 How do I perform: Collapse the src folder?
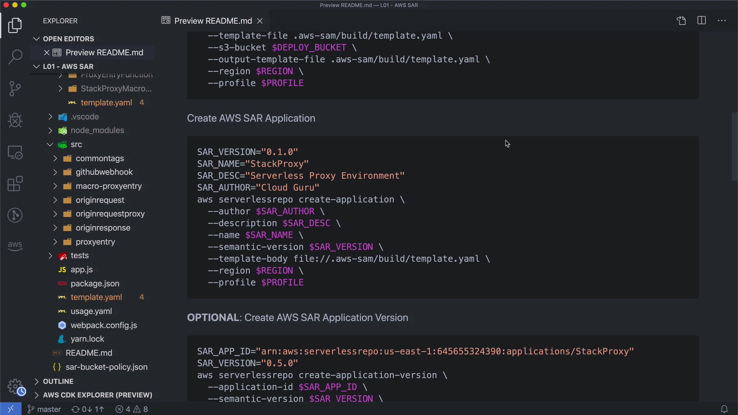click(50, 144)
